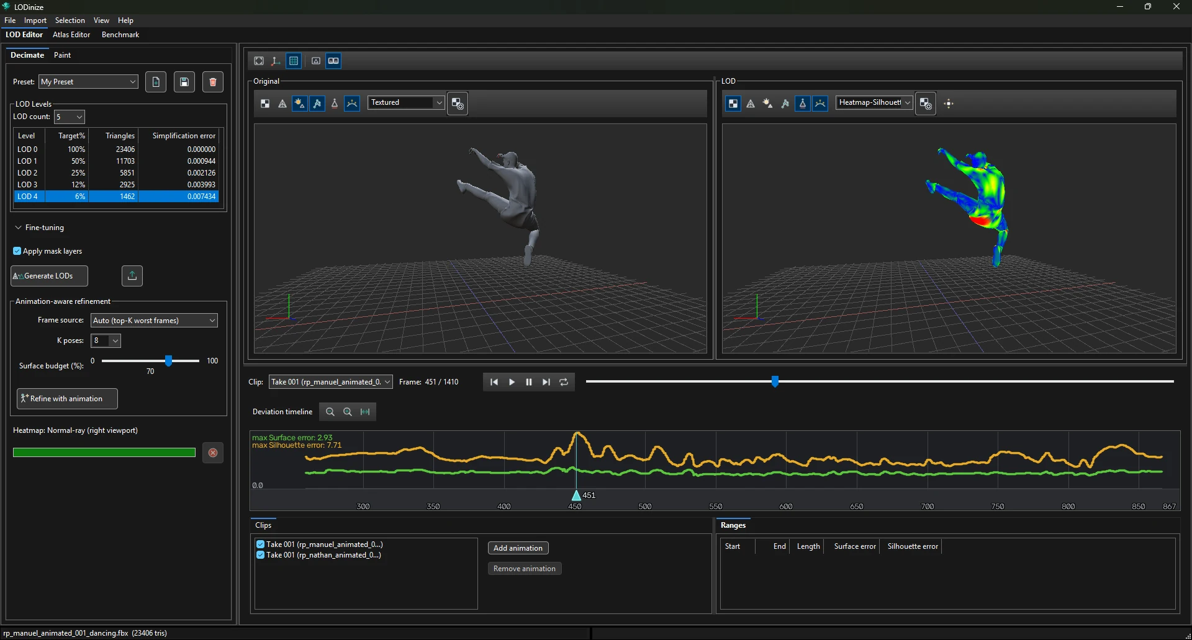Toggle wireframe triangle icon in Original viewport
This screenshot has height=640, width=1192.
point(282,104)
